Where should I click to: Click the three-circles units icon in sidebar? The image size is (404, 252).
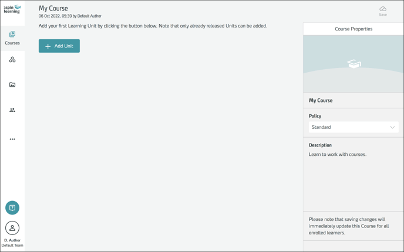point(12,60)
